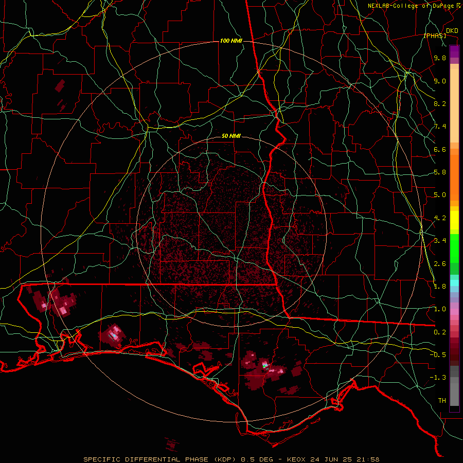The height and width of the screenshot is (463, 463).
Task: Click the KEOX radar site identifier
Action: tap(297, 459)
